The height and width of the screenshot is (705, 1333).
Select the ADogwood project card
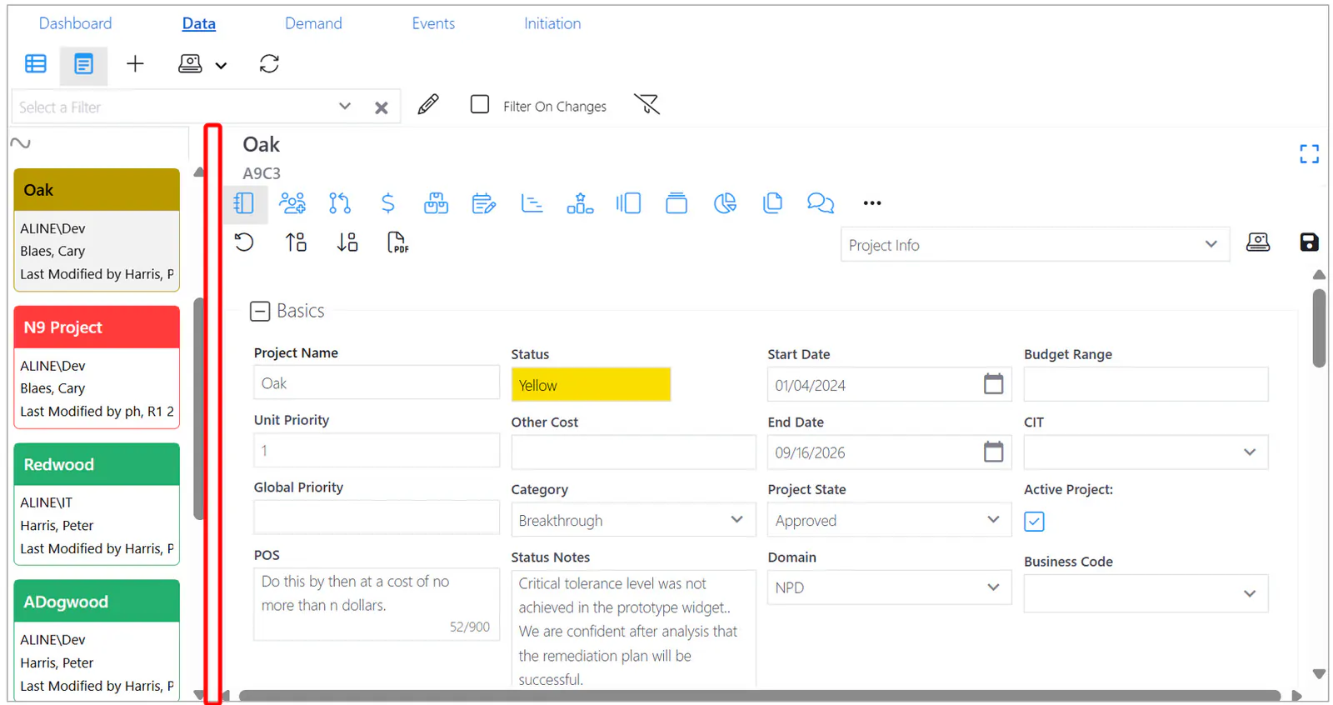click(x=97, y=640)
